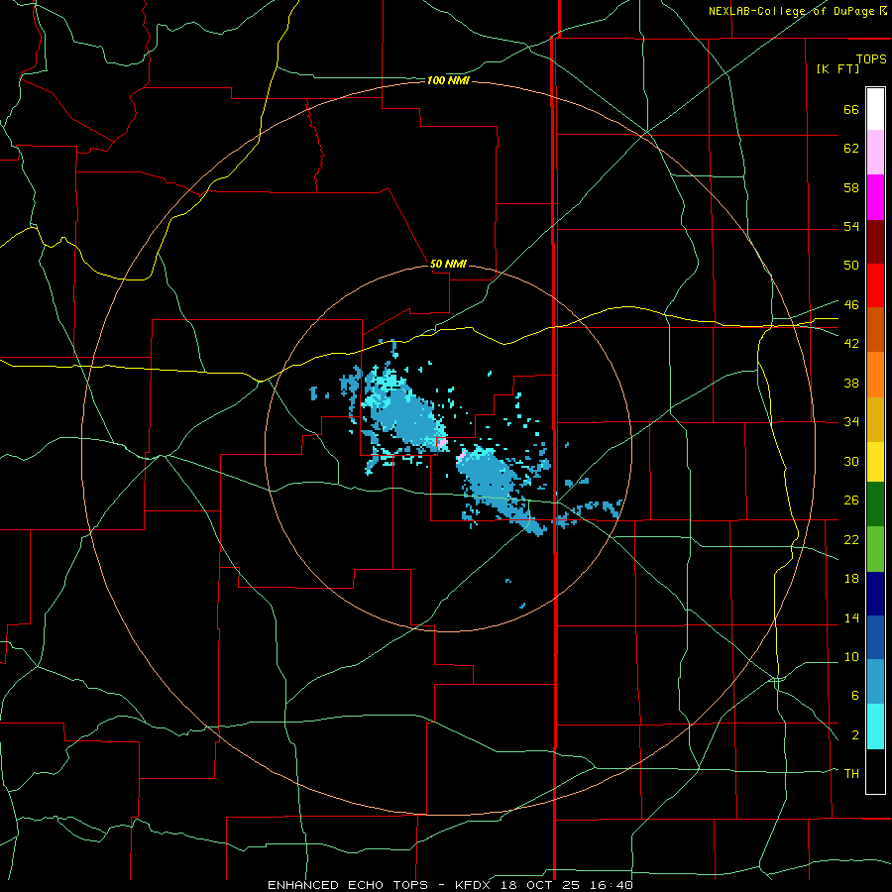Pick the steel blue 6 kft swatch

pos(875,682)
